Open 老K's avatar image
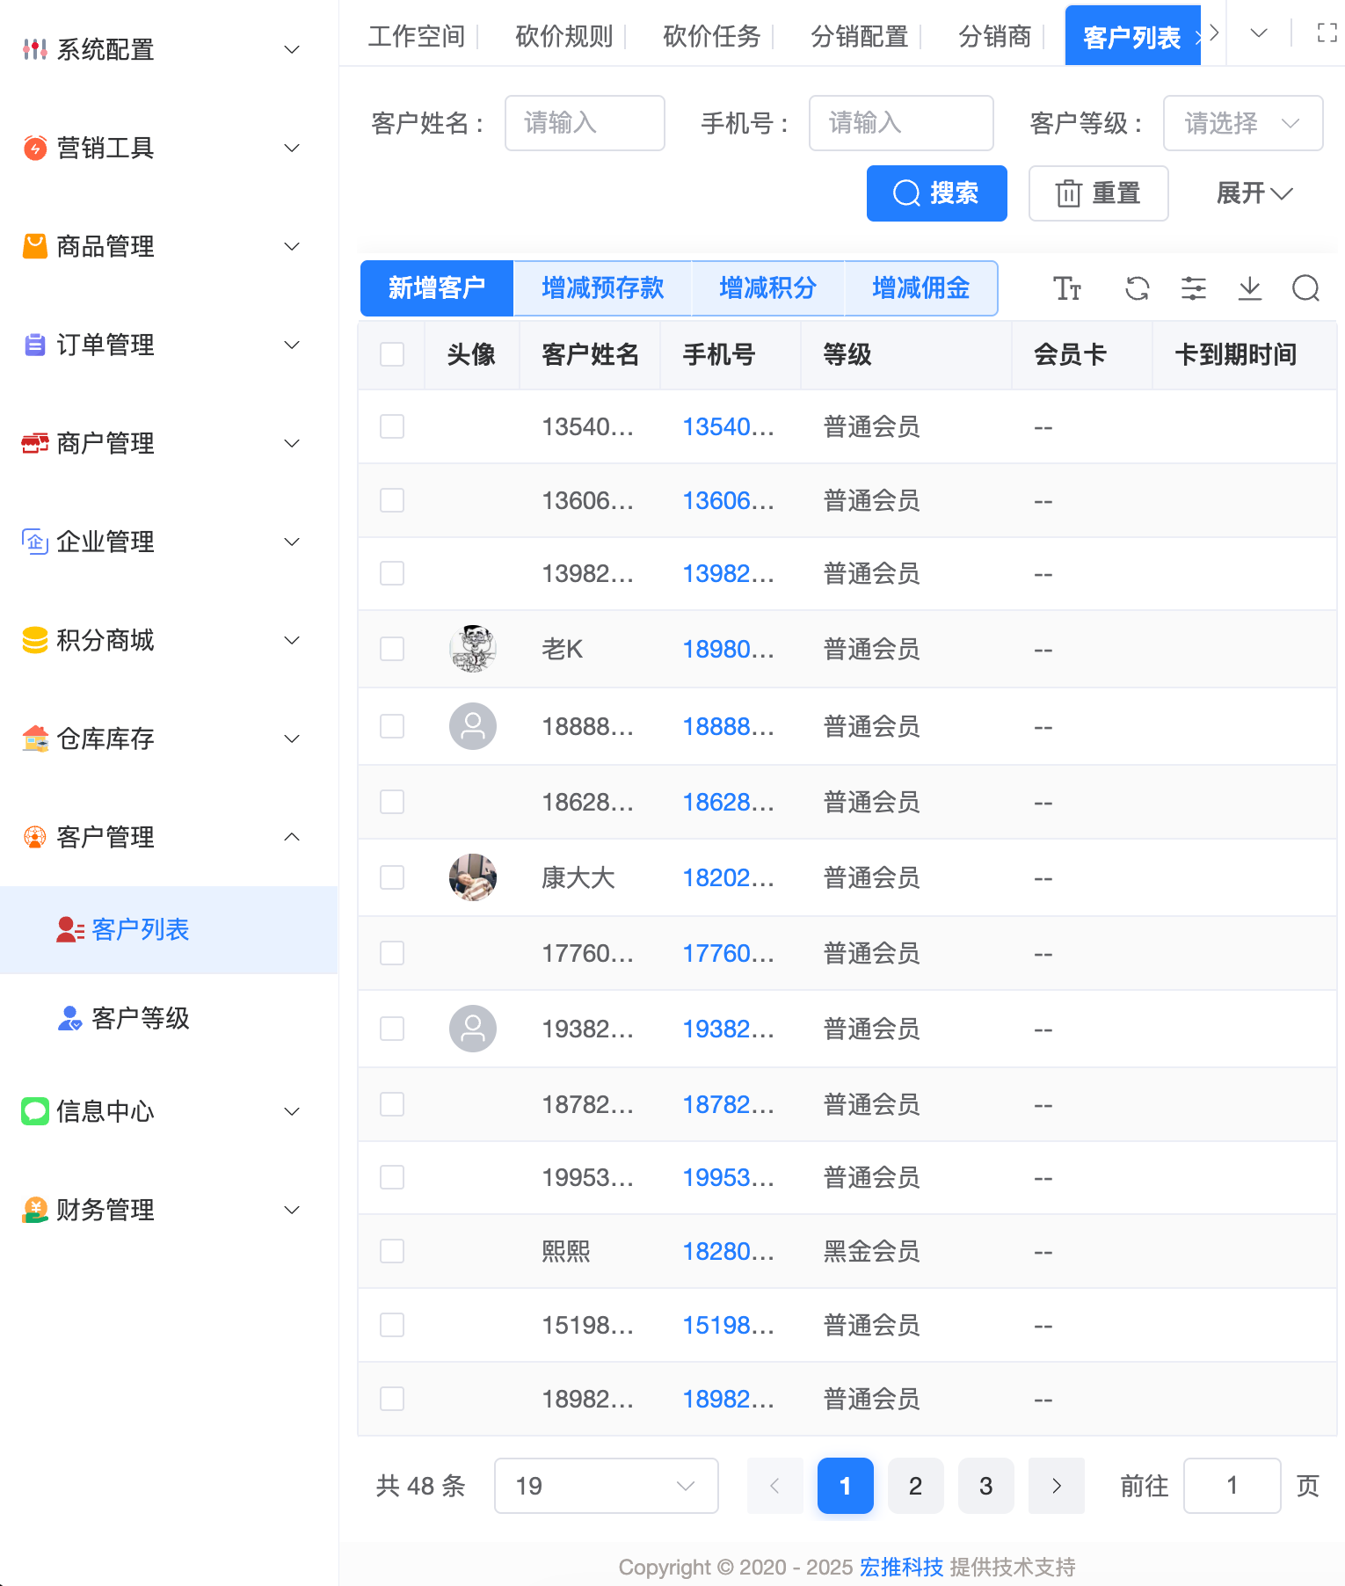1345x1586 pixels. click(x=473, y=649)
